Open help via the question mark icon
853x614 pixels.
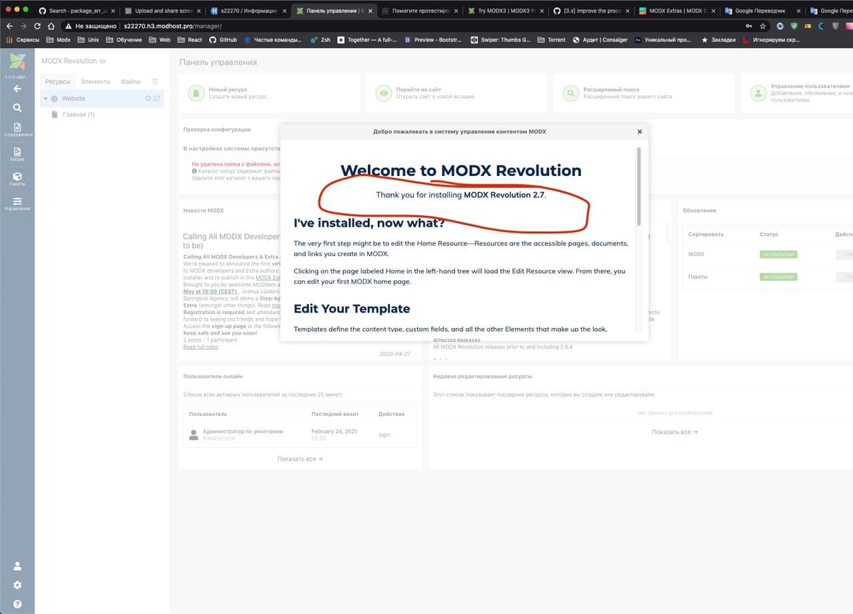(x=17, y=604)
